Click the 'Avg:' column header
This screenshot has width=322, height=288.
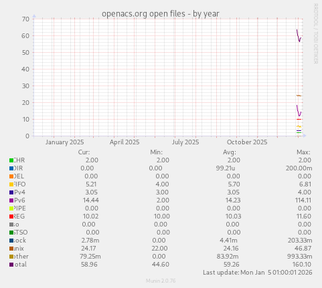tap(230, 152)
